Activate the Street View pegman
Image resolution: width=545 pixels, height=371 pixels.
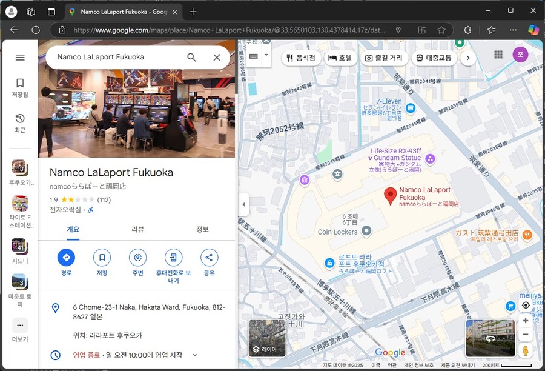526,350
